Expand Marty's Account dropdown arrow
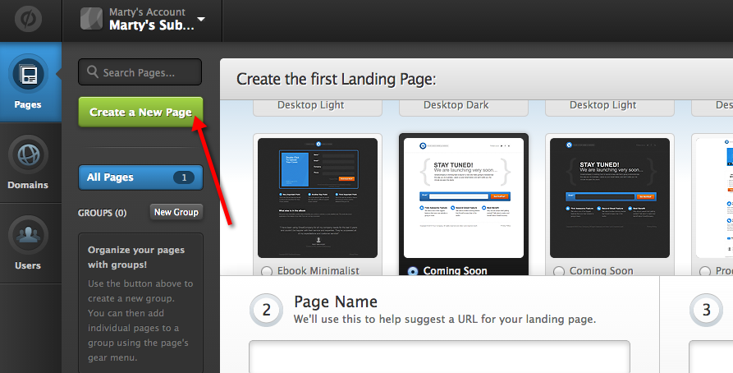This screenshot has width=733, height=373. pyautogui.click(x=202, y=20)
